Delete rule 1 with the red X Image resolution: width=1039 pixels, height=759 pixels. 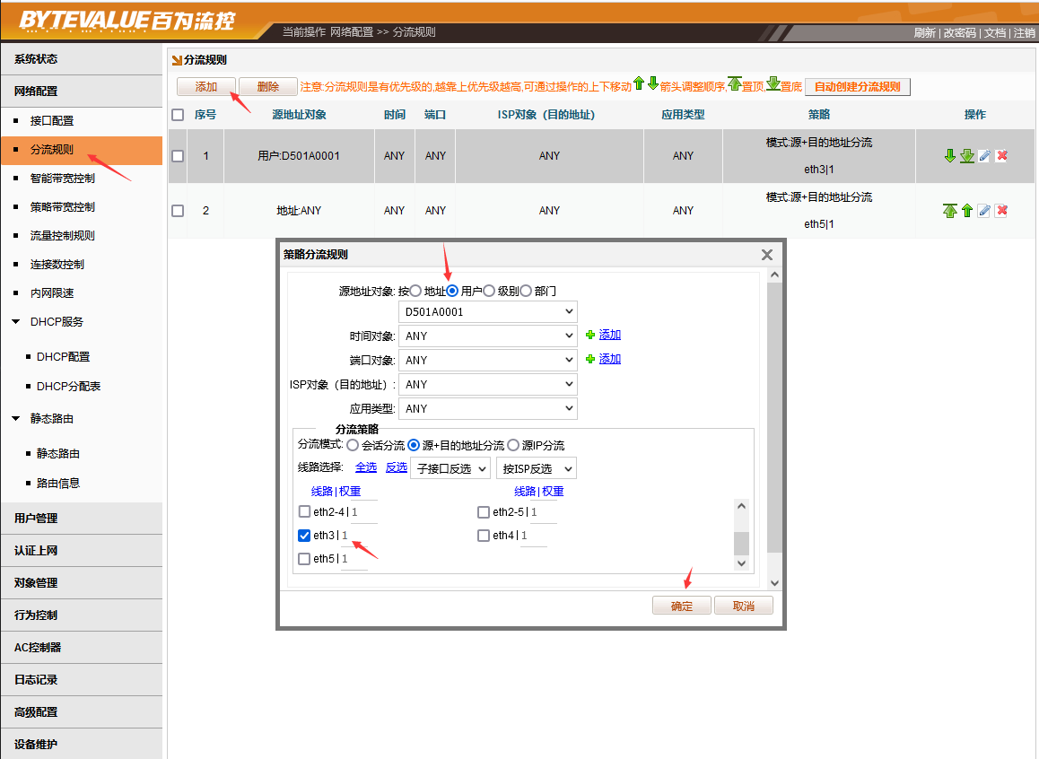1001,156
